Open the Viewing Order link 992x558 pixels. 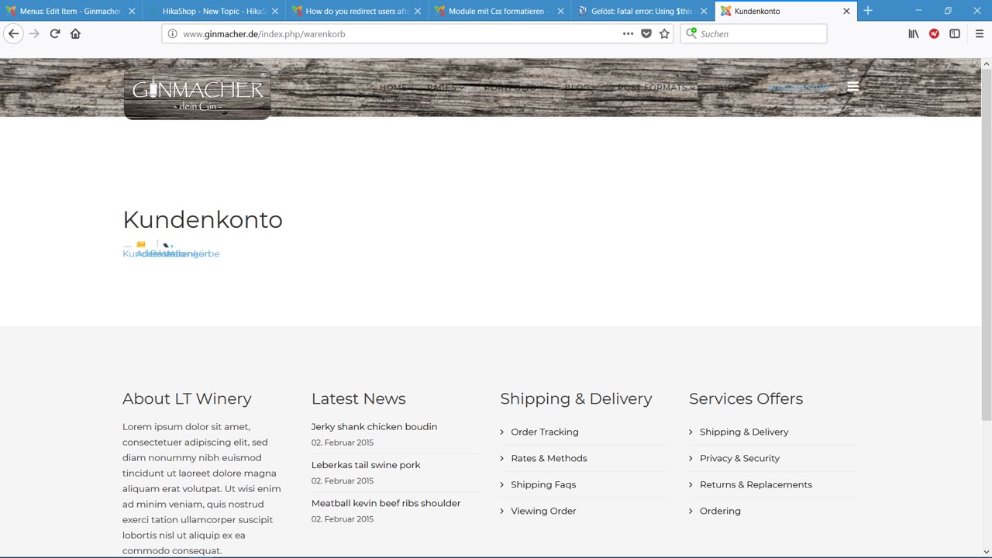coord(543,511)
